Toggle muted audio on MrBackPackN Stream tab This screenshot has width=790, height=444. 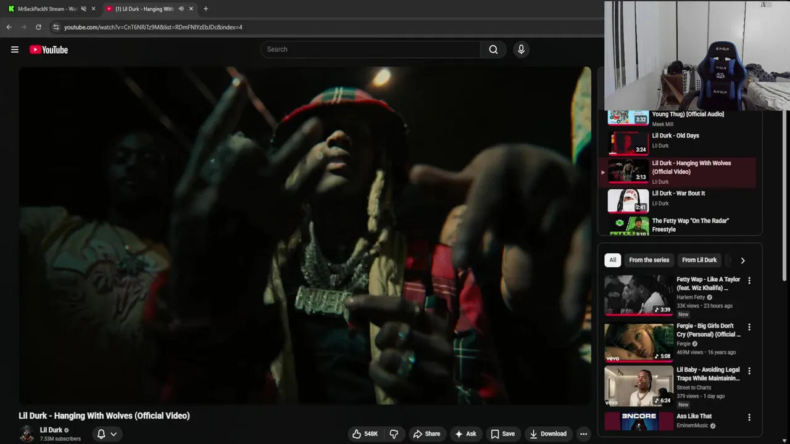point(83,9)
